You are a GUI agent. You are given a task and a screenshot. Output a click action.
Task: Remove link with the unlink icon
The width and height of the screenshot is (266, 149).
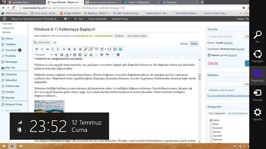pyautogui.click(x=91, y=49)
